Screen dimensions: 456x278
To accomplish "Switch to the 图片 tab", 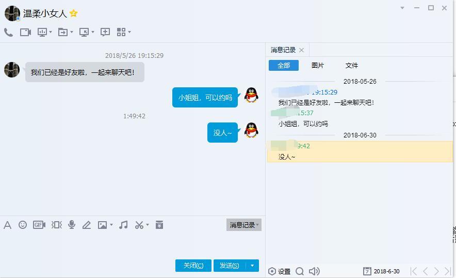I will coord(318,66).
